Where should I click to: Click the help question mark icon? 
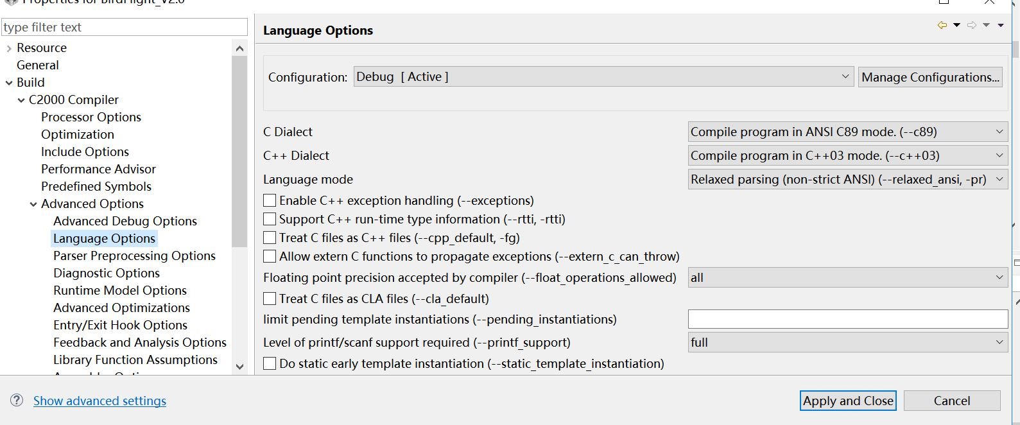tap(17, 401)
